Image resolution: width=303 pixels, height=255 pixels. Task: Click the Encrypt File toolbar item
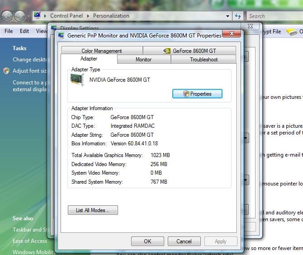[x=272, y=32]
